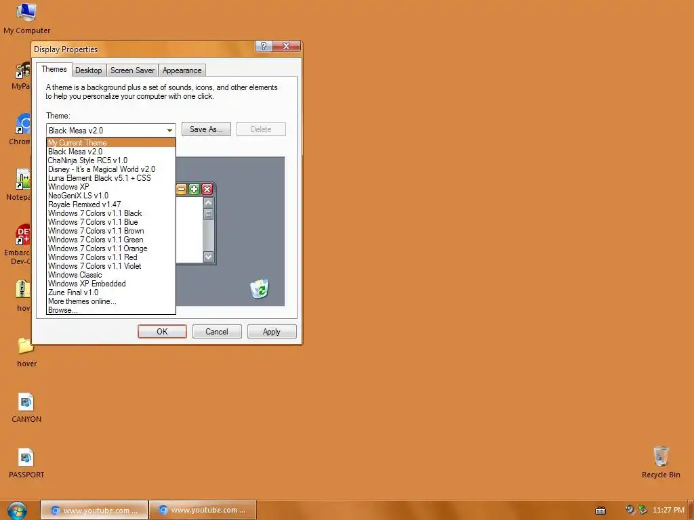694x520 pixels.
Task: Pick Disney - It's a Magical World v2.0
Action: (x=111, y=169)
